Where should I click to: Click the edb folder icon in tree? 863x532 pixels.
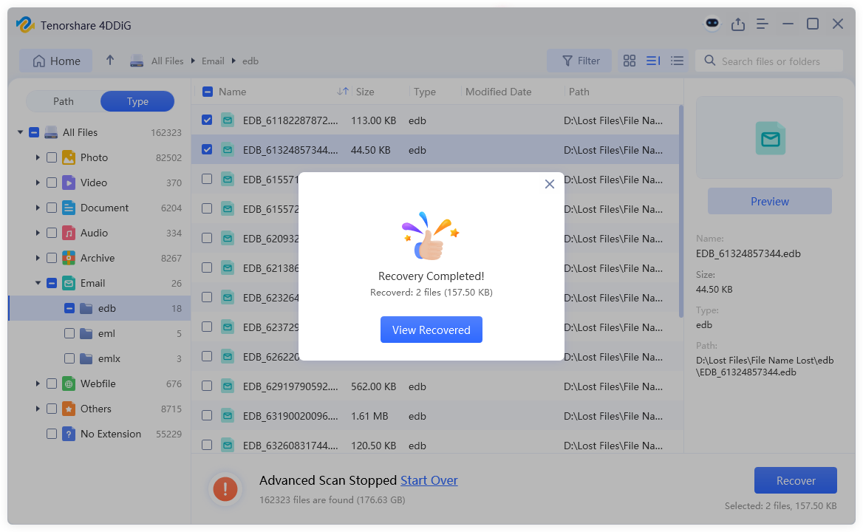[86, 309]
